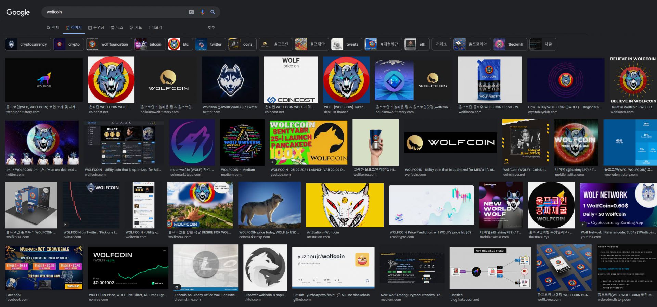Viewport: 657px width, 307px height.
Task: Open the 지도 (Maps) tab
Action: pyautogui.click(x=136, y=28)
